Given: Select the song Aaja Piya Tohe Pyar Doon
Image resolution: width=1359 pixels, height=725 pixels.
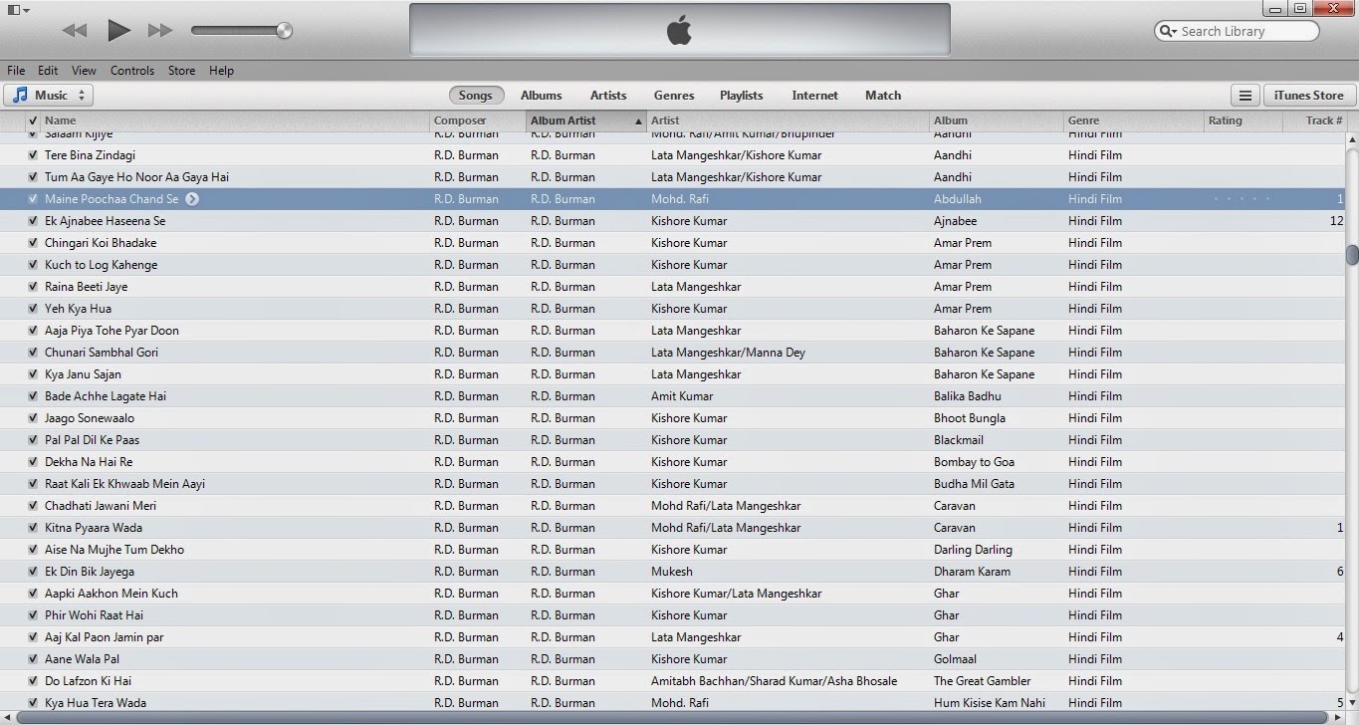Looking at the screenshot, I should tap(112, 331).
